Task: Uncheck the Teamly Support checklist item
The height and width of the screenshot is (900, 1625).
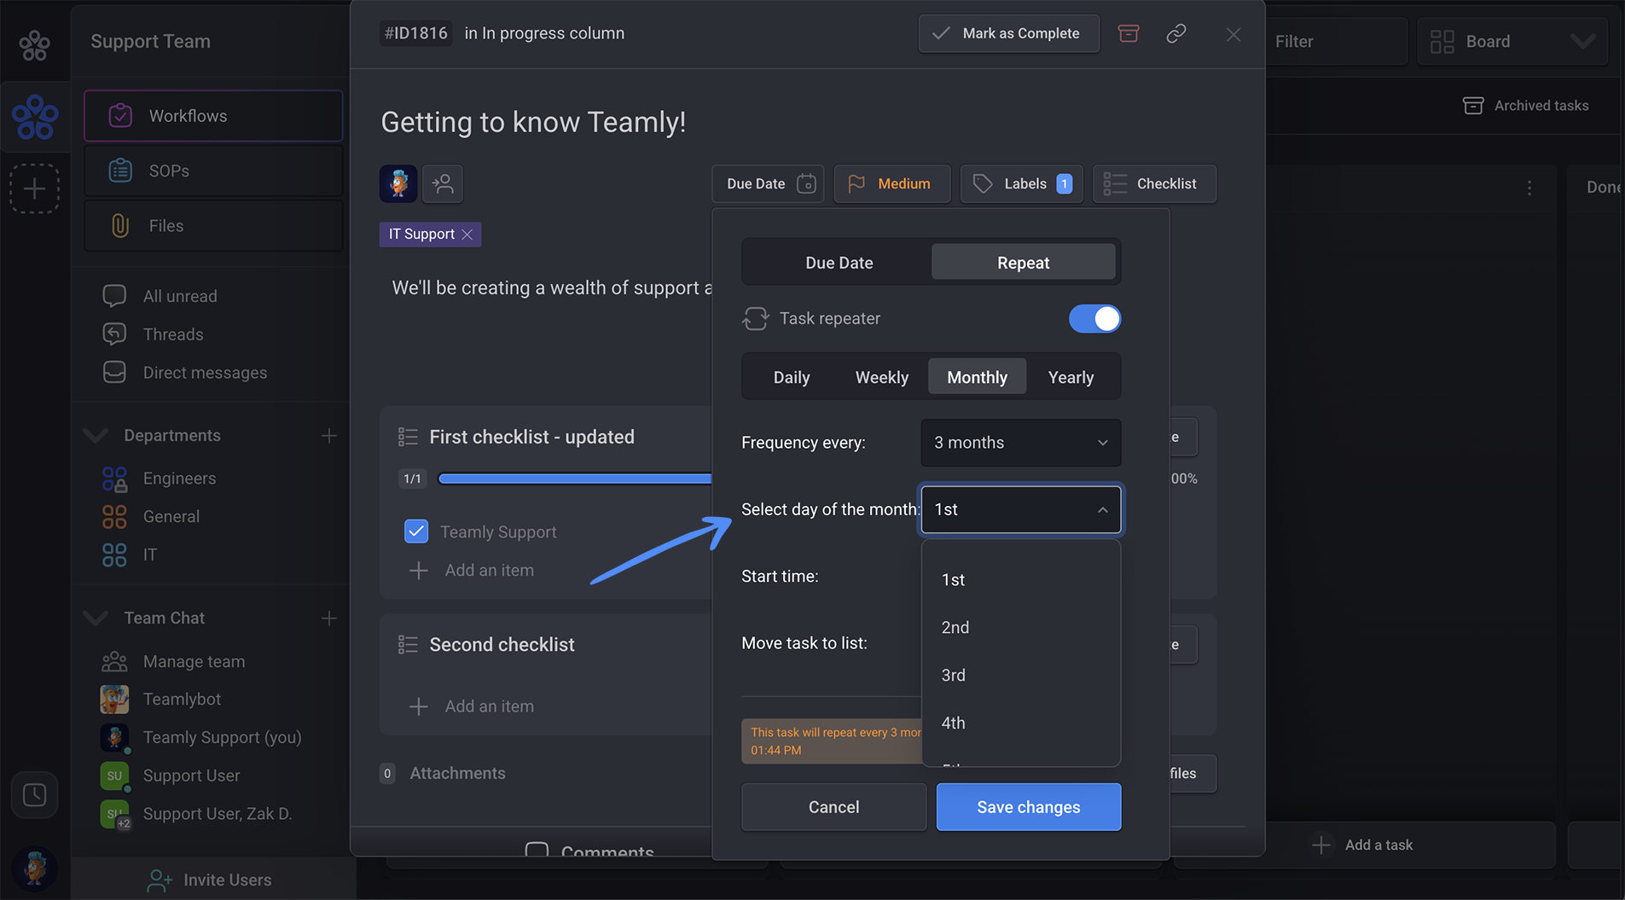Action: click(416, 531)
